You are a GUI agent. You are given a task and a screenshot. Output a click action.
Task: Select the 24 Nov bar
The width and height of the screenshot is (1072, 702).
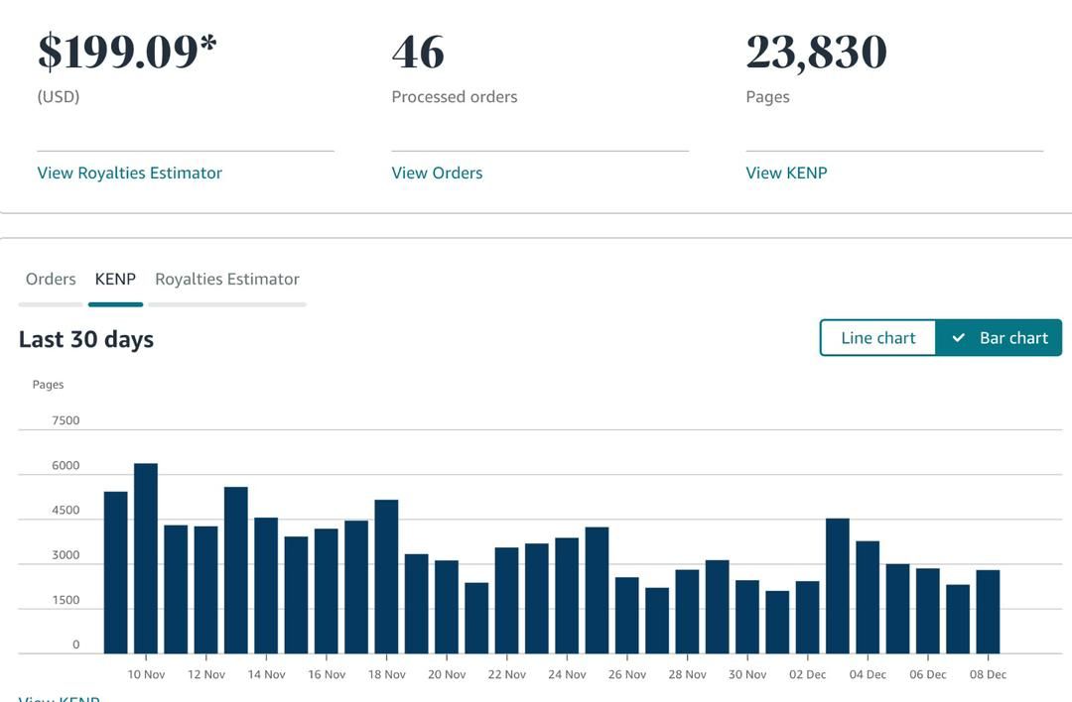567,595
